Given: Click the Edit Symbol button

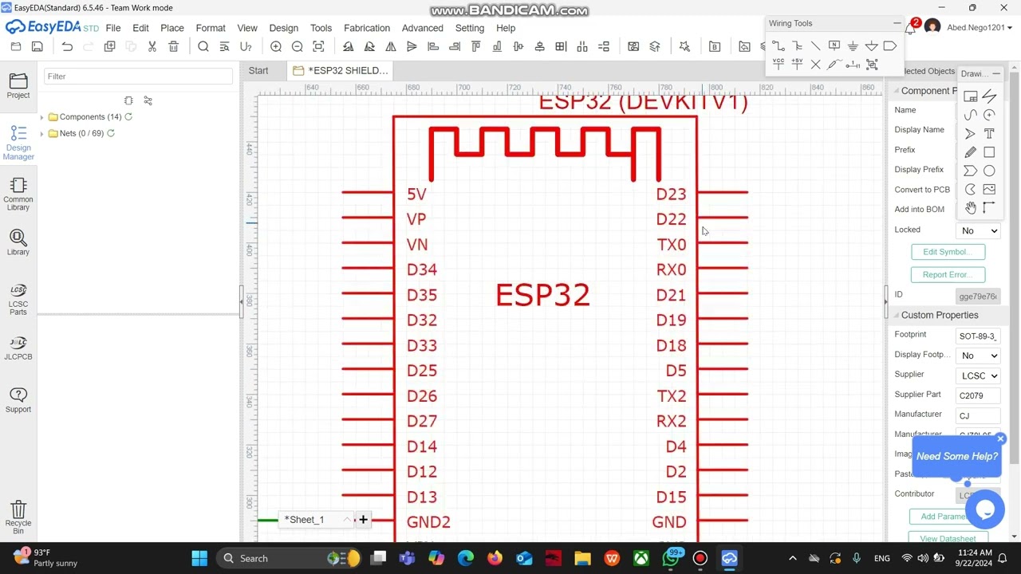Looking at the screenshot, I should point(948,252).
